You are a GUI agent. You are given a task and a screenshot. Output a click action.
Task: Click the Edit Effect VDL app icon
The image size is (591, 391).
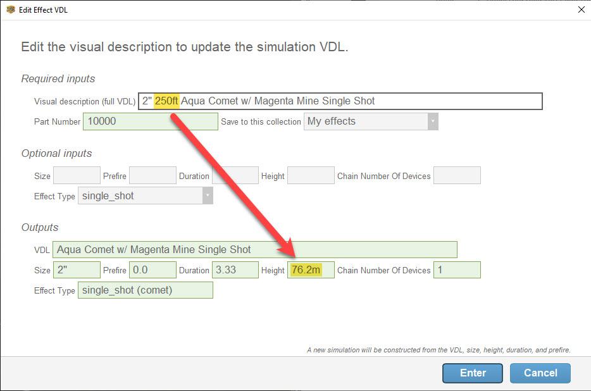click(11, 9)
